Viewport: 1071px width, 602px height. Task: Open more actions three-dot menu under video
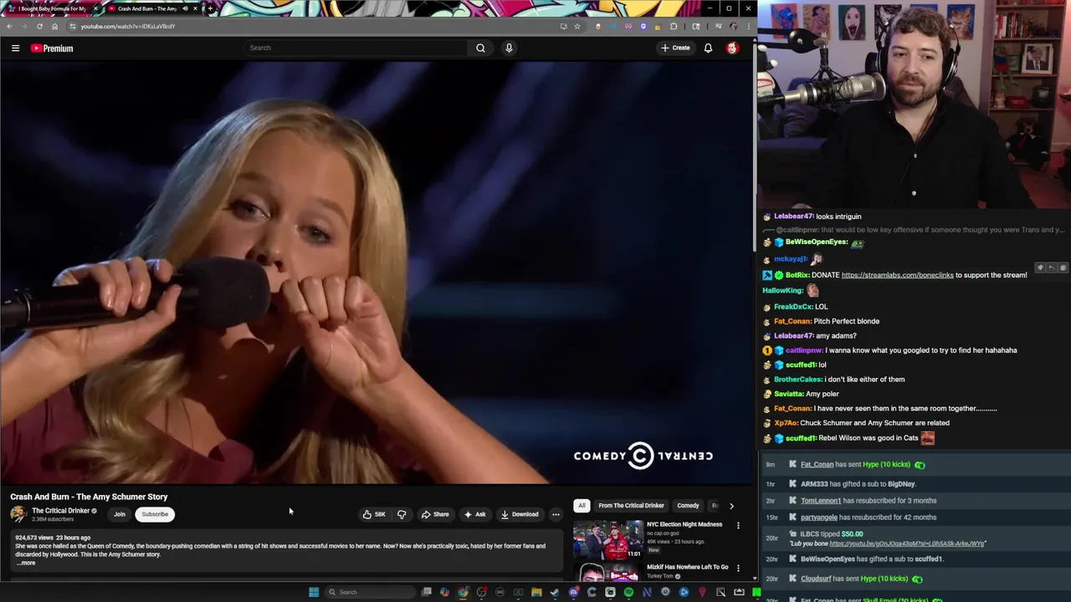(556, 514)
